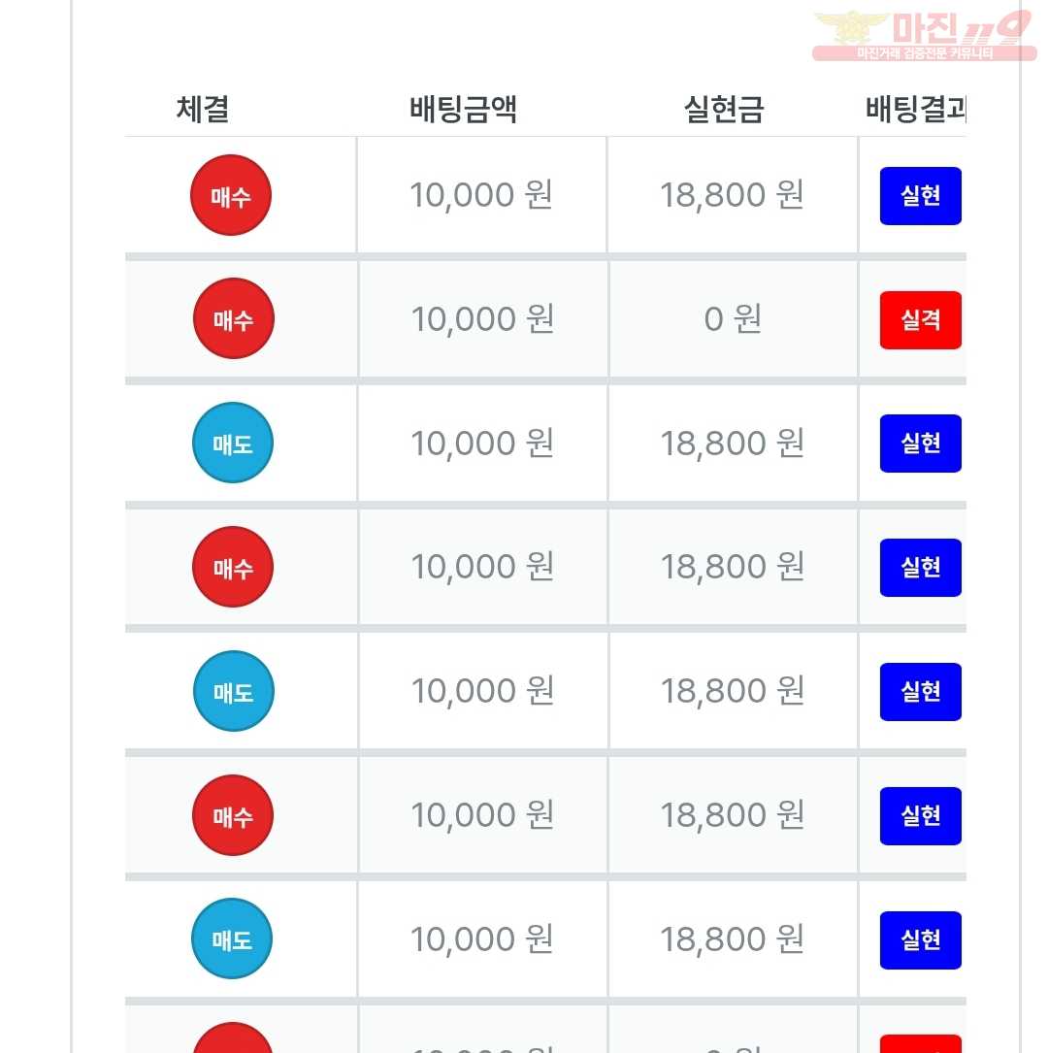Click the red 매수 circle in first row
The image size is (1048, 1053).
(231, 195)
